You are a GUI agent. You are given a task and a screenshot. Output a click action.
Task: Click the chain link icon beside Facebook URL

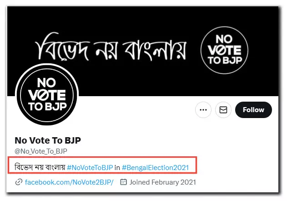pyautogui.click(x=19, y=182)
